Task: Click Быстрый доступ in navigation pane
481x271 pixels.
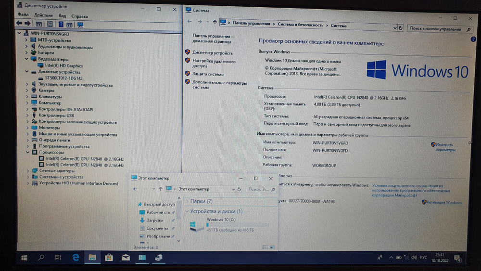Action: point(159,204)
